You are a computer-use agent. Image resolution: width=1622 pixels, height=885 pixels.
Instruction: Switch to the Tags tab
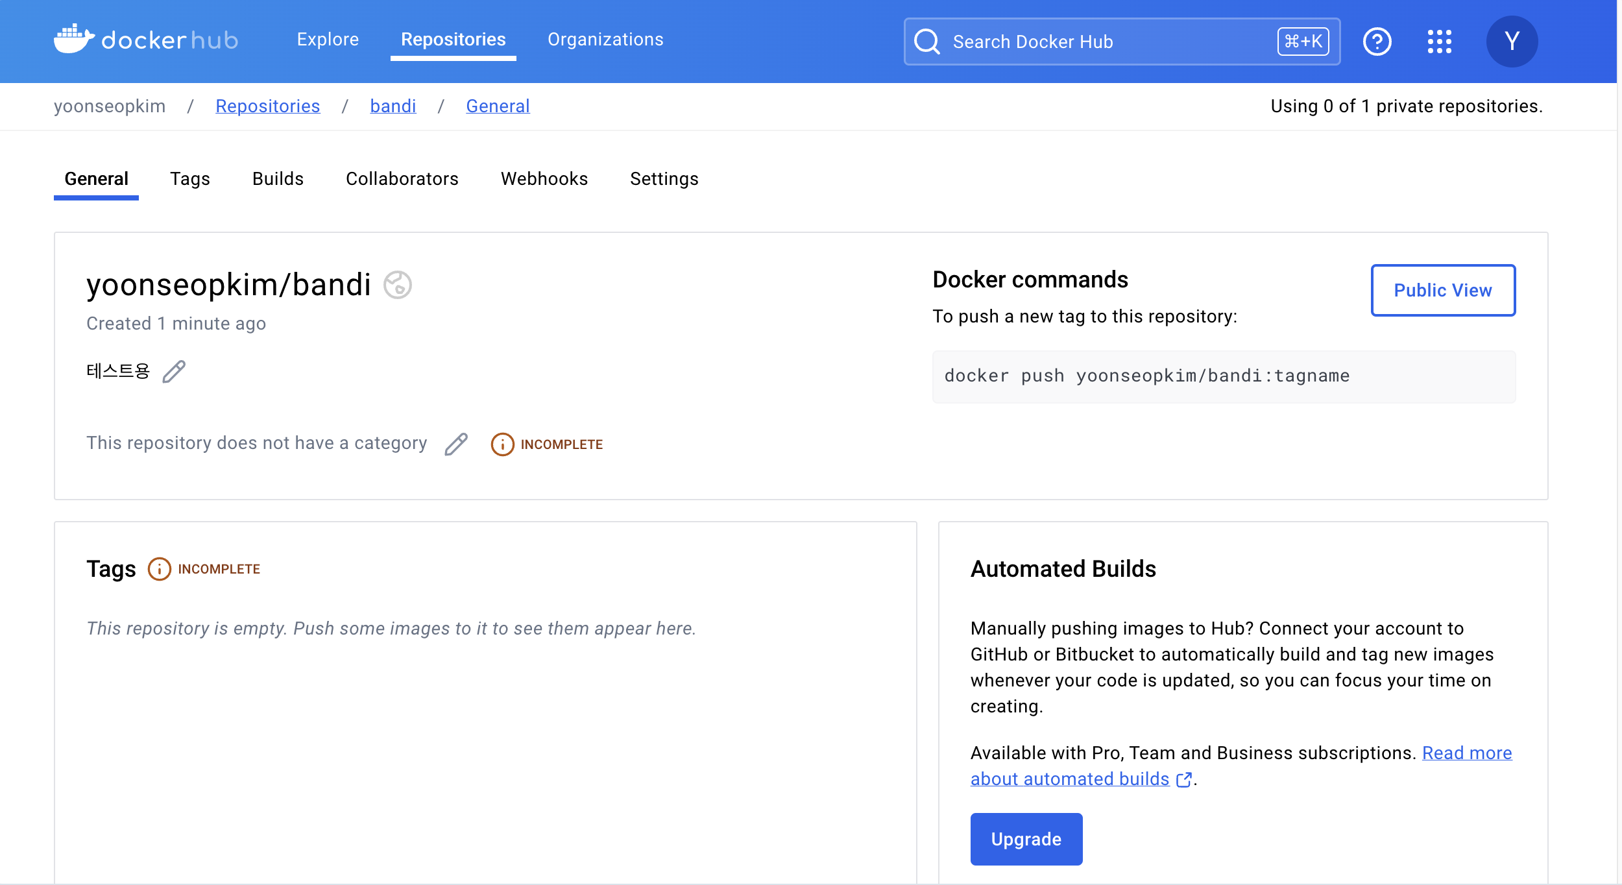tap(189, 179)
